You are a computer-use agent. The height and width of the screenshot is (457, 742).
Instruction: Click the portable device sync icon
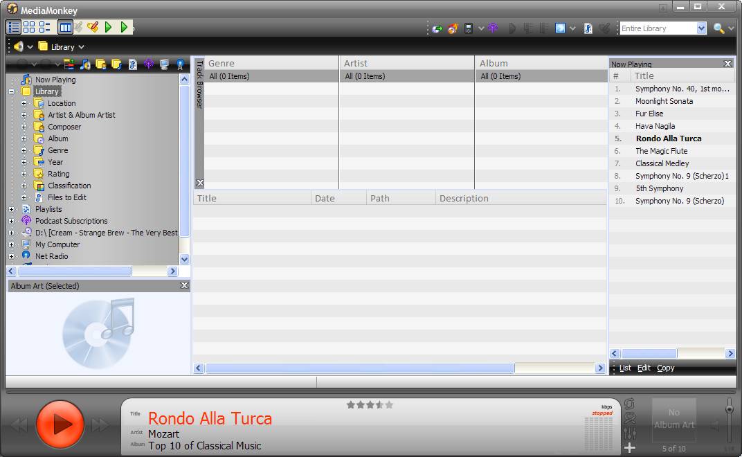click(469, 28)
